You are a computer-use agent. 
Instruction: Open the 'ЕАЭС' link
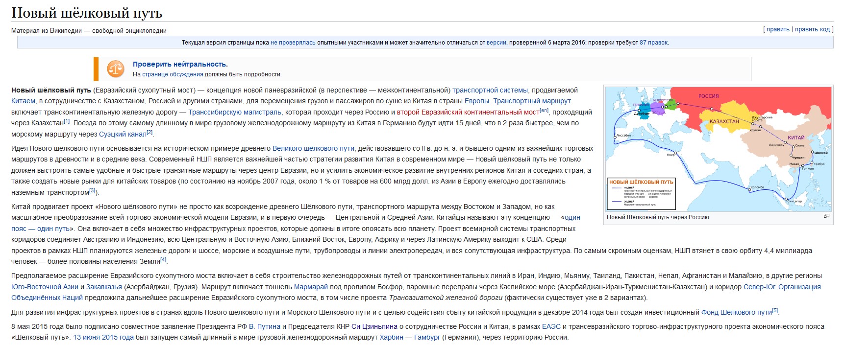(551, 326)
